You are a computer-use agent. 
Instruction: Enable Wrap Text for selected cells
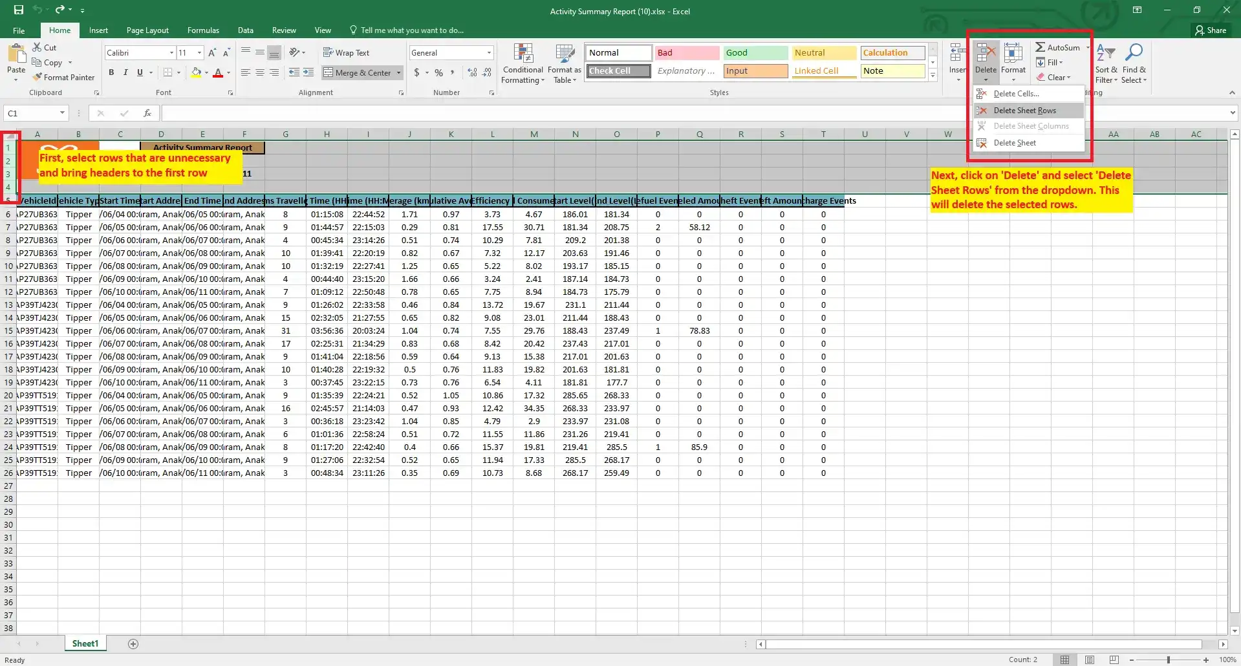point(347,52)
